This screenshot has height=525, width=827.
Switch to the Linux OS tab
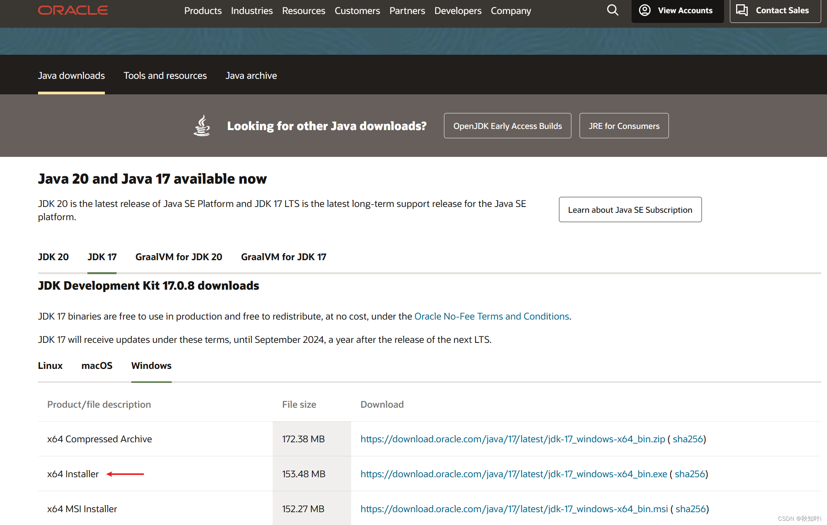pyautogui.click(x=50, y=365)
